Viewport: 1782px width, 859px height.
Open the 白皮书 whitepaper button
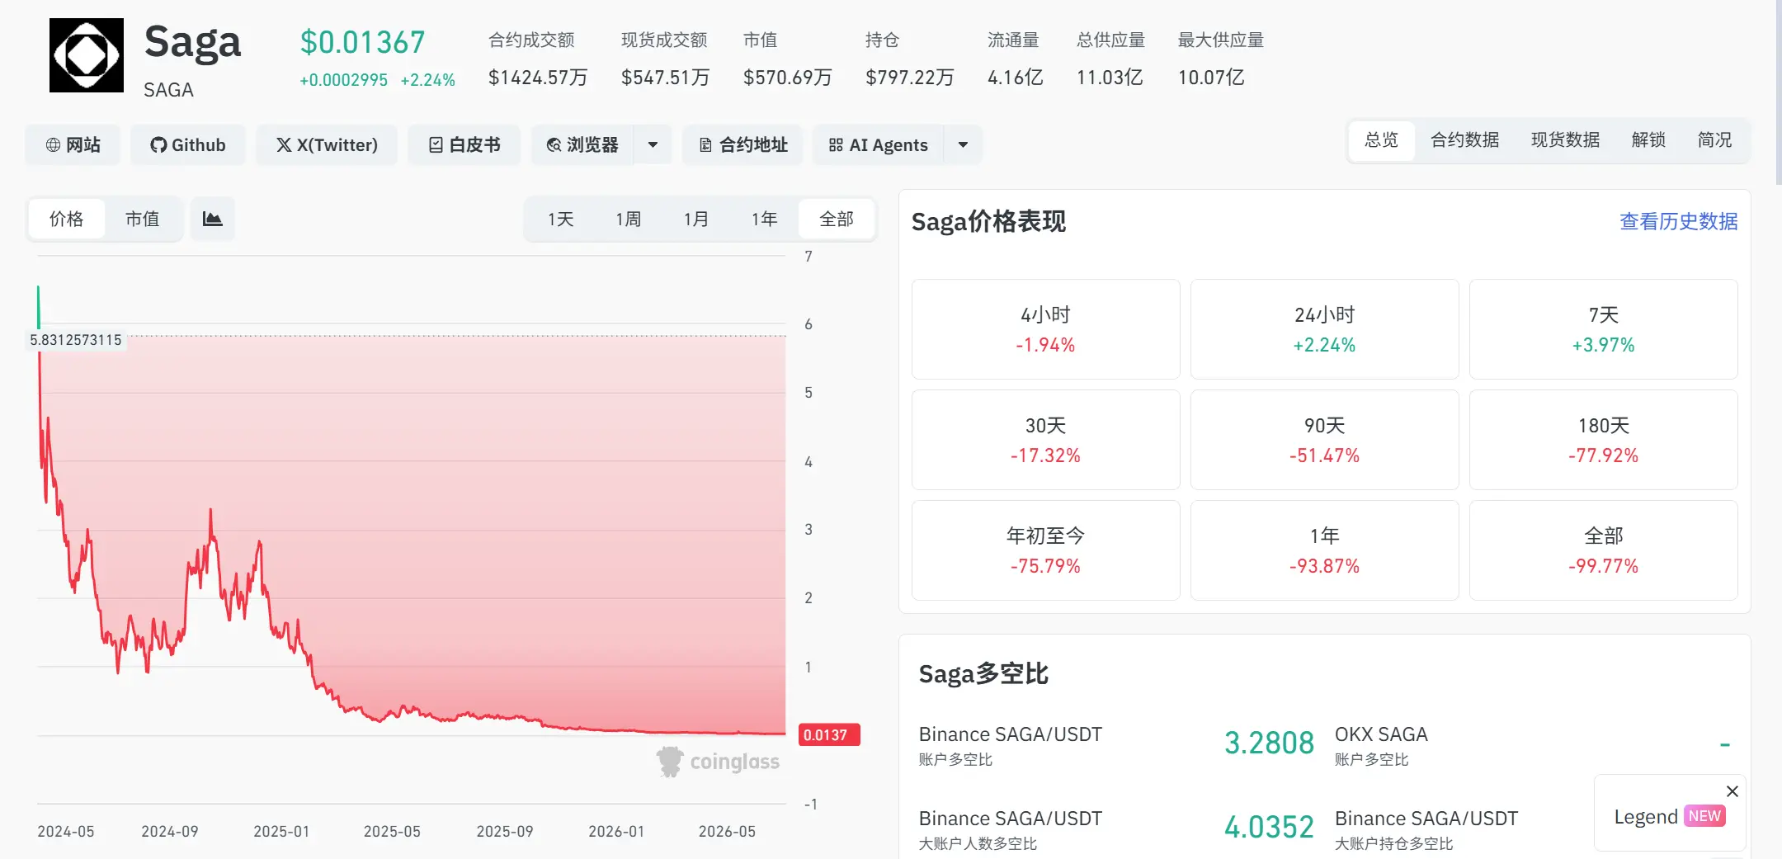[464, 145]
